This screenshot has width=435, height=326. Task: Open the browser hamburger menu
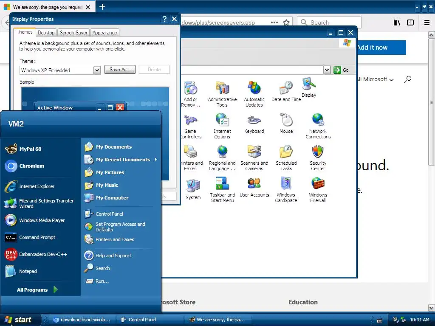point(427,22)
